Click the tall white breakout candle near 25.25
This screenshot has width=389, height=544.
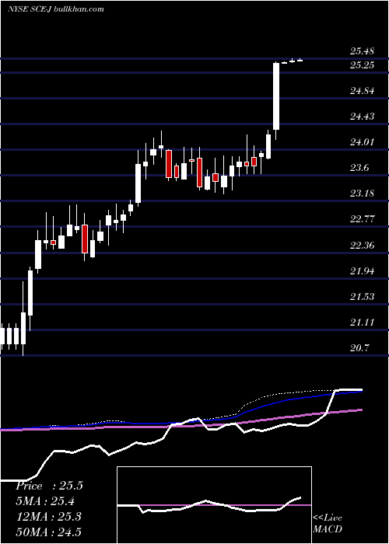point(276,96)
